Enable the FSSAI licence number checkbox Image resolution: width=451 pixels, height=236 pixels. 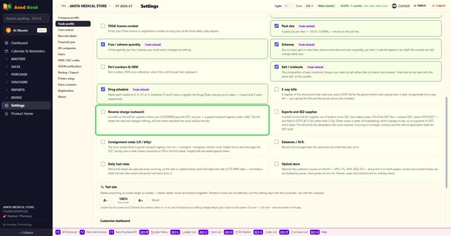click(103, 26)
